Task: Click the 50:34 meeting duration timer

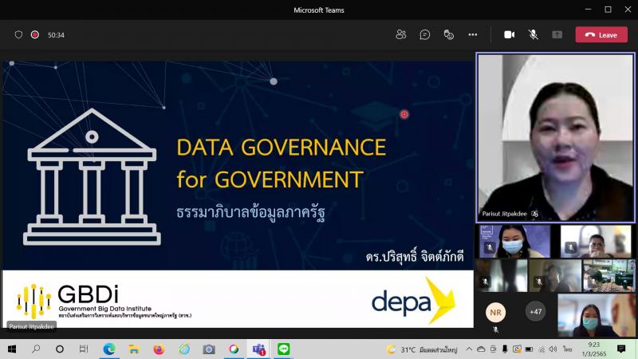Action: coord(56,35)
